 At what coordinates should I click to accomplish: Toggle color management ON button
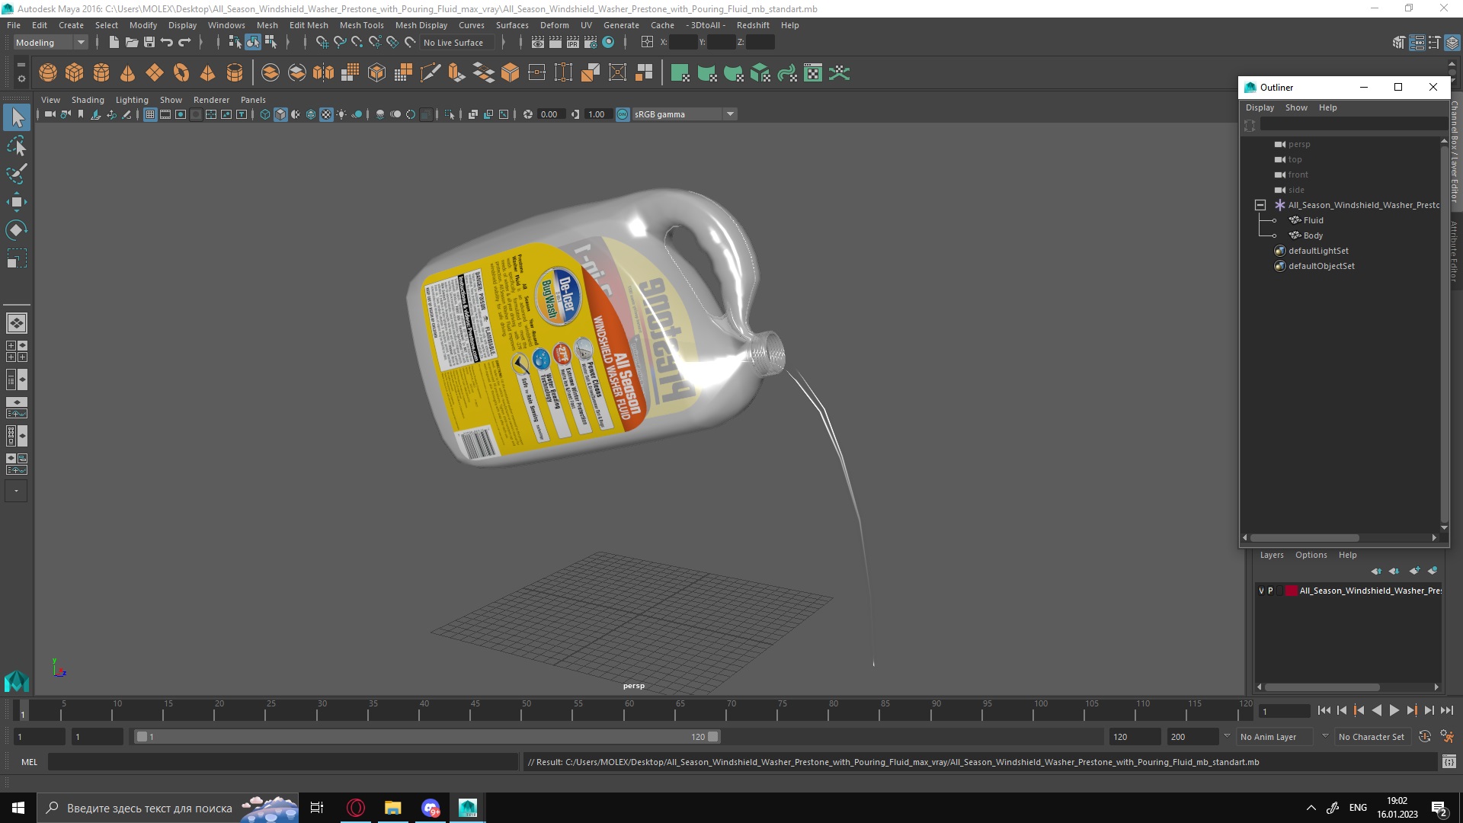tap(623, 114)
